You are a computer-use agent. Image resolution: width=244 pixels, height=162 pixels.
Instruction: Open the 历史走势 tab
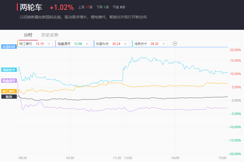click(50, 35)
